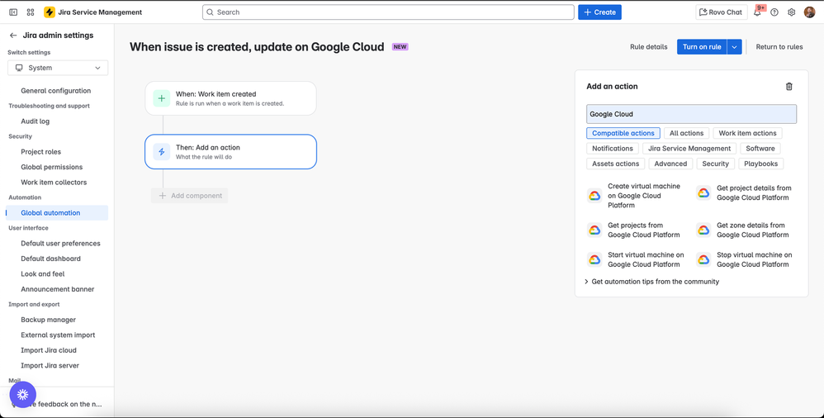
Task: Toggle the All actions filter
Action: point(686,133)
